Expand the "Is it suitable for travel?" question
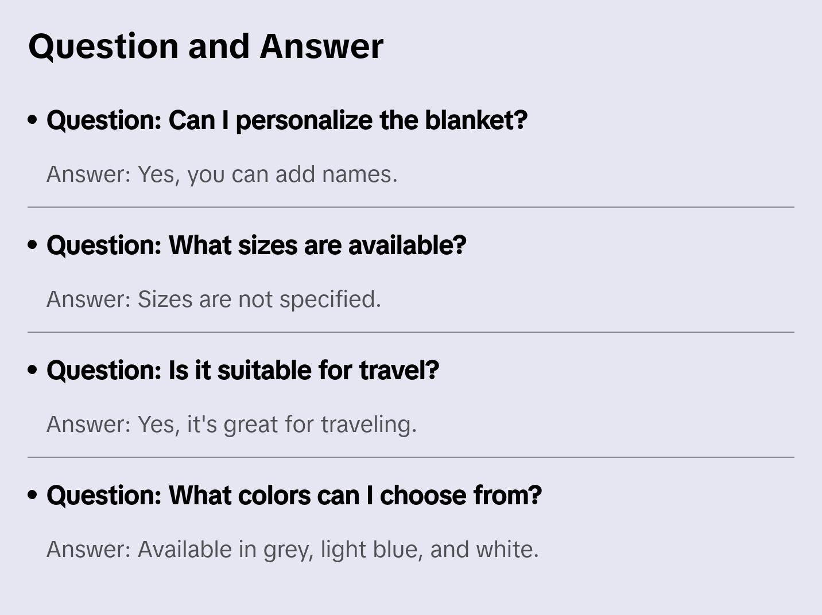The image size is (822, 615). pos(243,370)
